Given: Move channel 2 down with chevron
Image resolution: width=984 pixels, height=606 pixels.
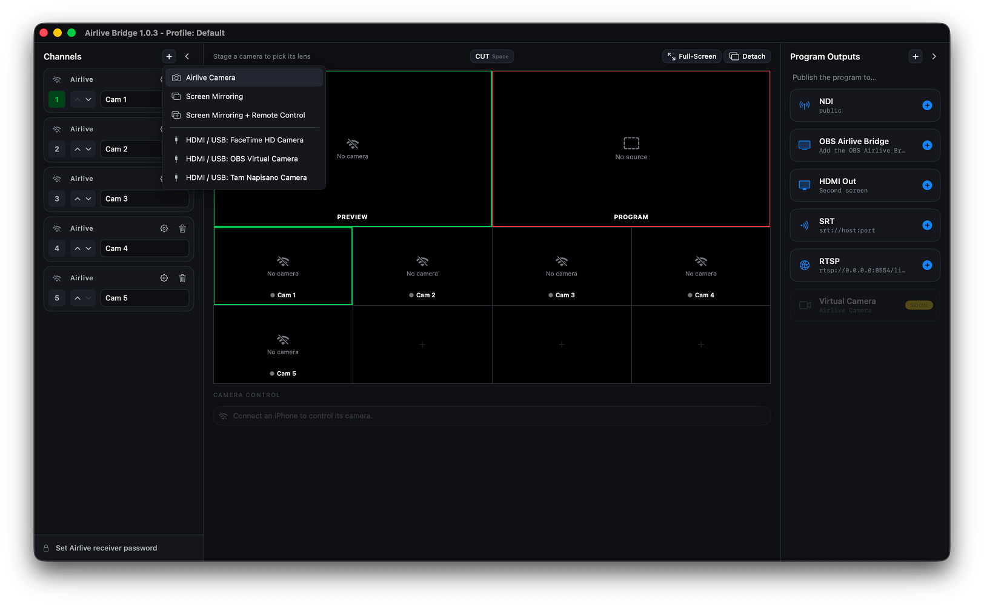Looking at the screenshot, I should point(88,149).
